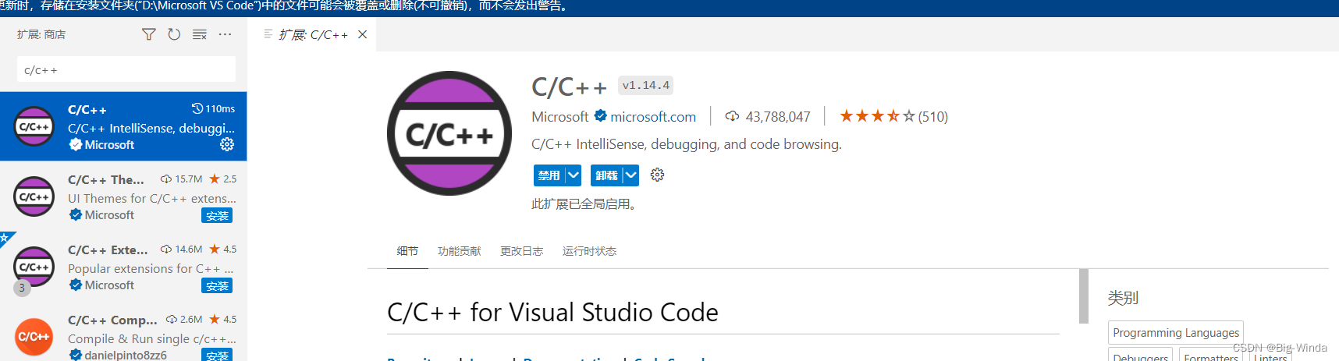
Task: Refresh the extensions list
Action: [x=174, y=34]
